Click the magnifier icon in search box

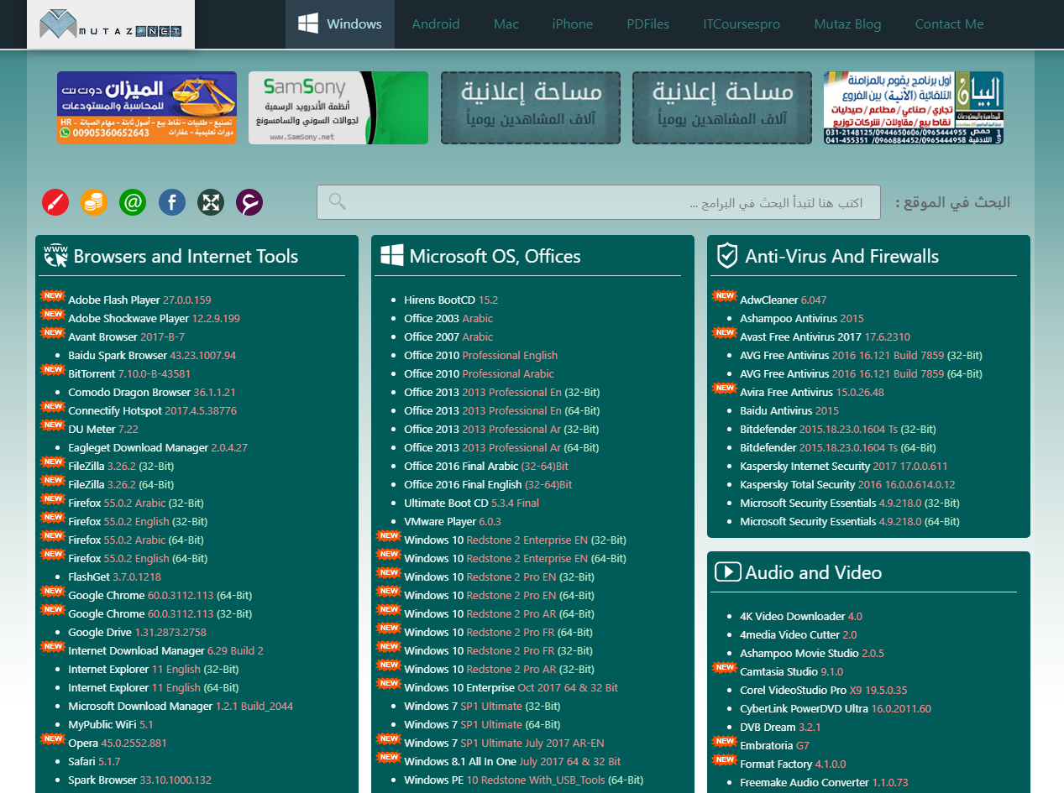tap(338, 201)
